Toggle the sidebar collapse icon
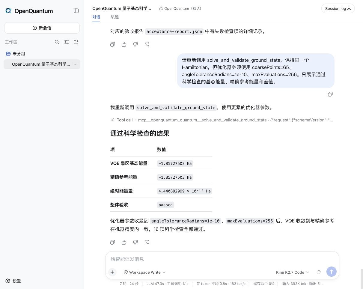 click(x=76, y=11)
